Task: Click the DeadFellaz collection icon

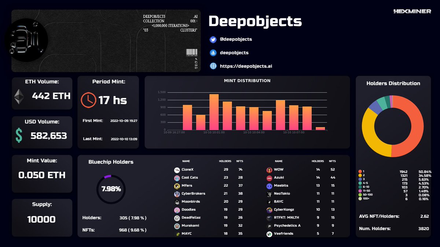Action: [177, 218]
